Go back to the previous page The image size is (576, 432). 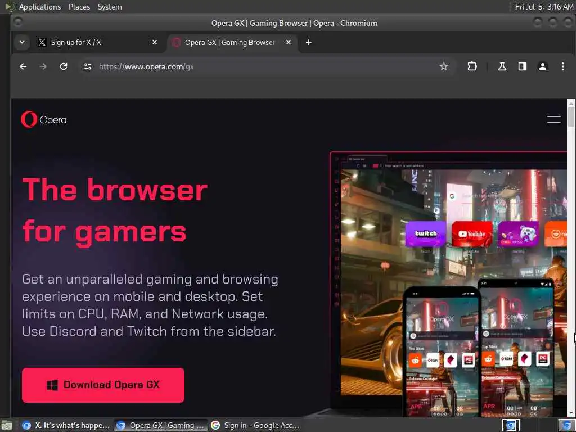pos(23,66)
